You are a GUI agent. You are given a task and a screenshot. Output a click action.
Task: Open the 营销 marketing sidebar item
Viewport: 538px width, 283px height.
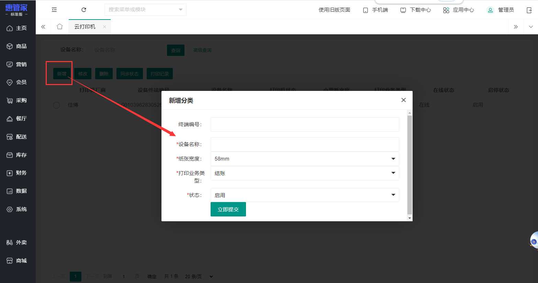(16, 64)
